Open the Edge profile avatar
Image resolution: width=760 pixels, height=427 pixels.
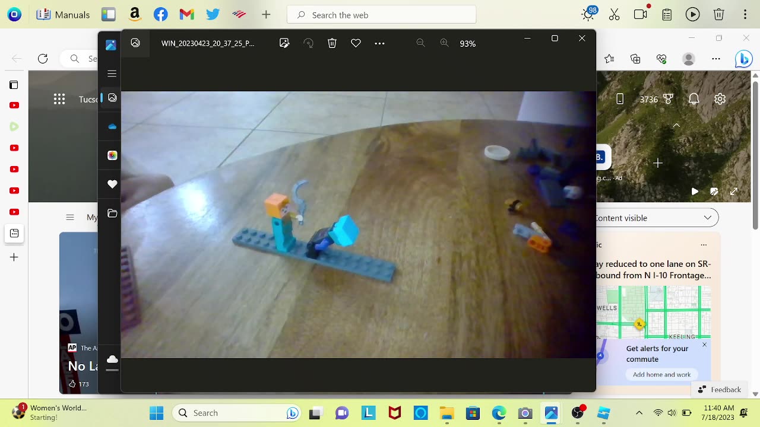[x=689, y=59]
